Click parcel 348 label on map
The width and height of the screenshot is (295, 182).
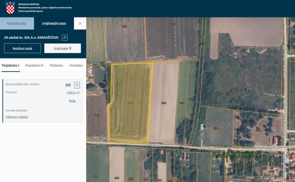pyautogui.click(x=124, y=27)
